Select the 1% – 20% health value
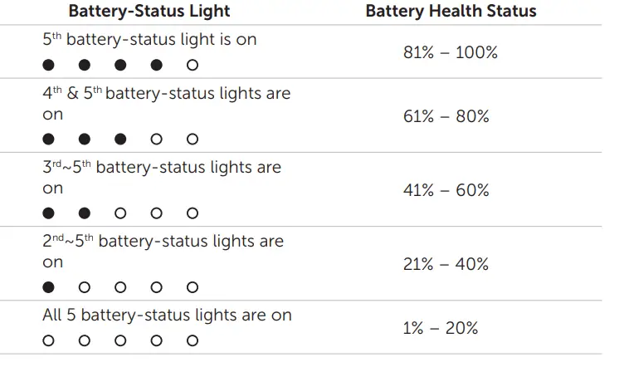 click(x=441, y=328)
